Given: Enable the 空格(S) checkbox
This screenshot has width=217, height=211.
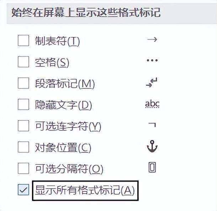Looking at the screenshot, I should 23,62.
